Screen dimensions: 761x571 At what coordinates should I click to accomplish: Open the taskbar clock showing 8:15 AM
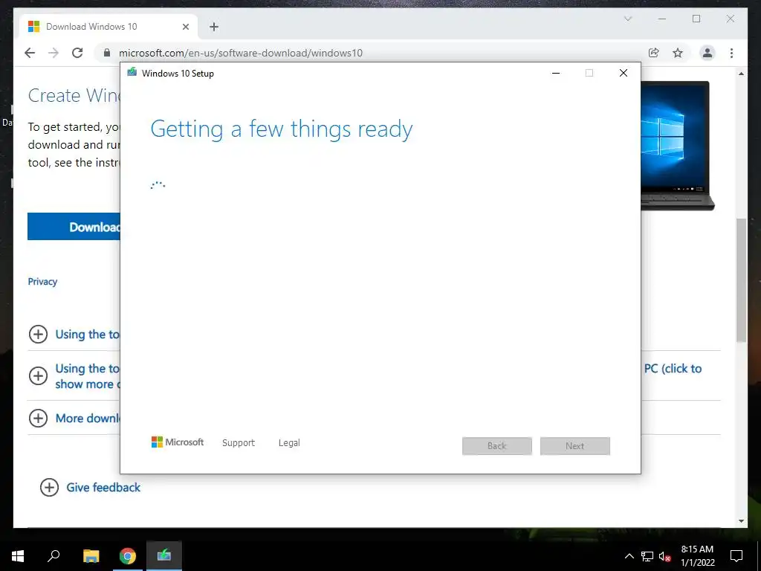(x=697, y=556)
